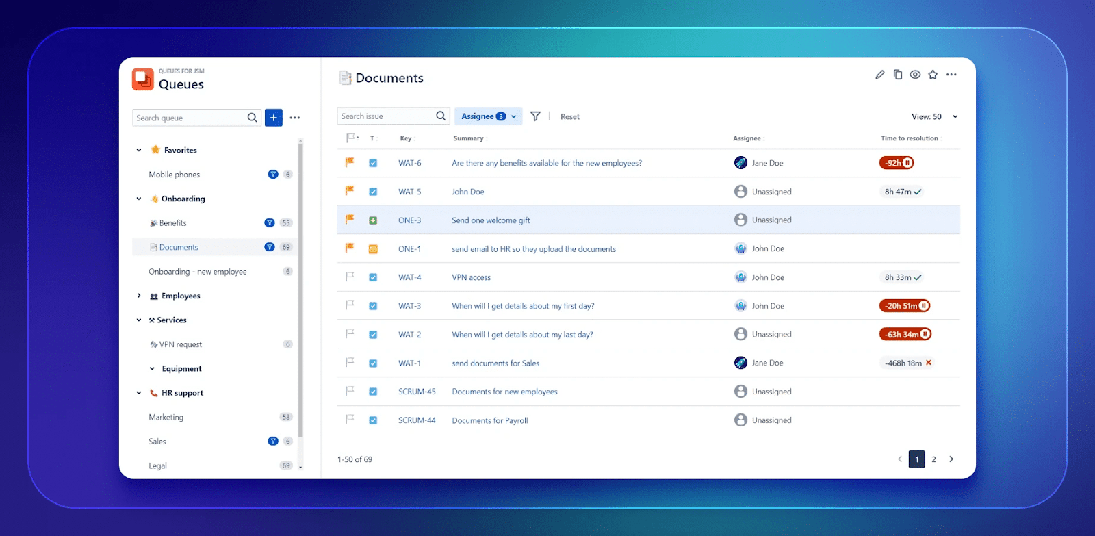The image size is (1095, 536).
Task: Open Benefits queue
Action: [173, 223]
